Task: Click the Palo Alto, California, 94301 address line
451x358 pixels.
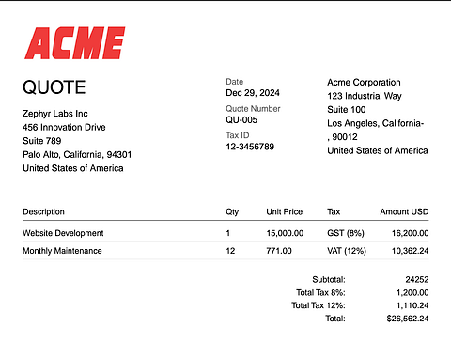Action: [77, 155]
